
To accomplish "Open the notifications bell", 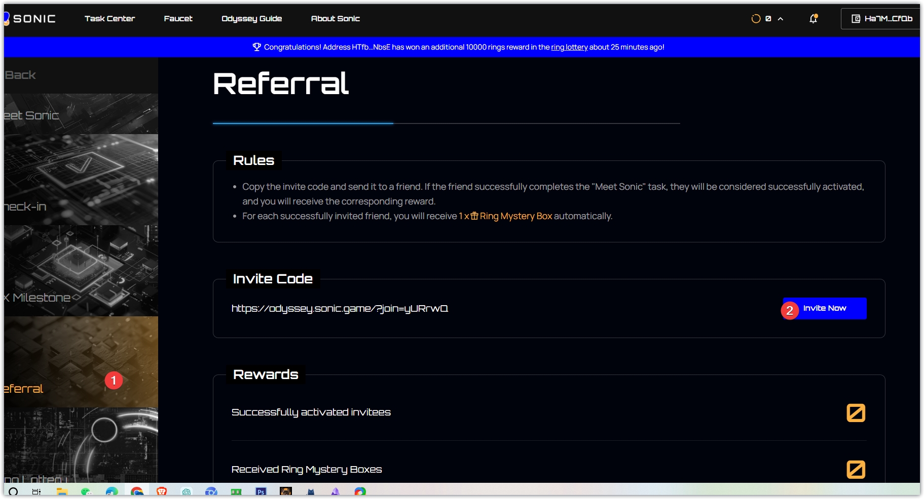I will pyautogui.click(x=813, y=19).
